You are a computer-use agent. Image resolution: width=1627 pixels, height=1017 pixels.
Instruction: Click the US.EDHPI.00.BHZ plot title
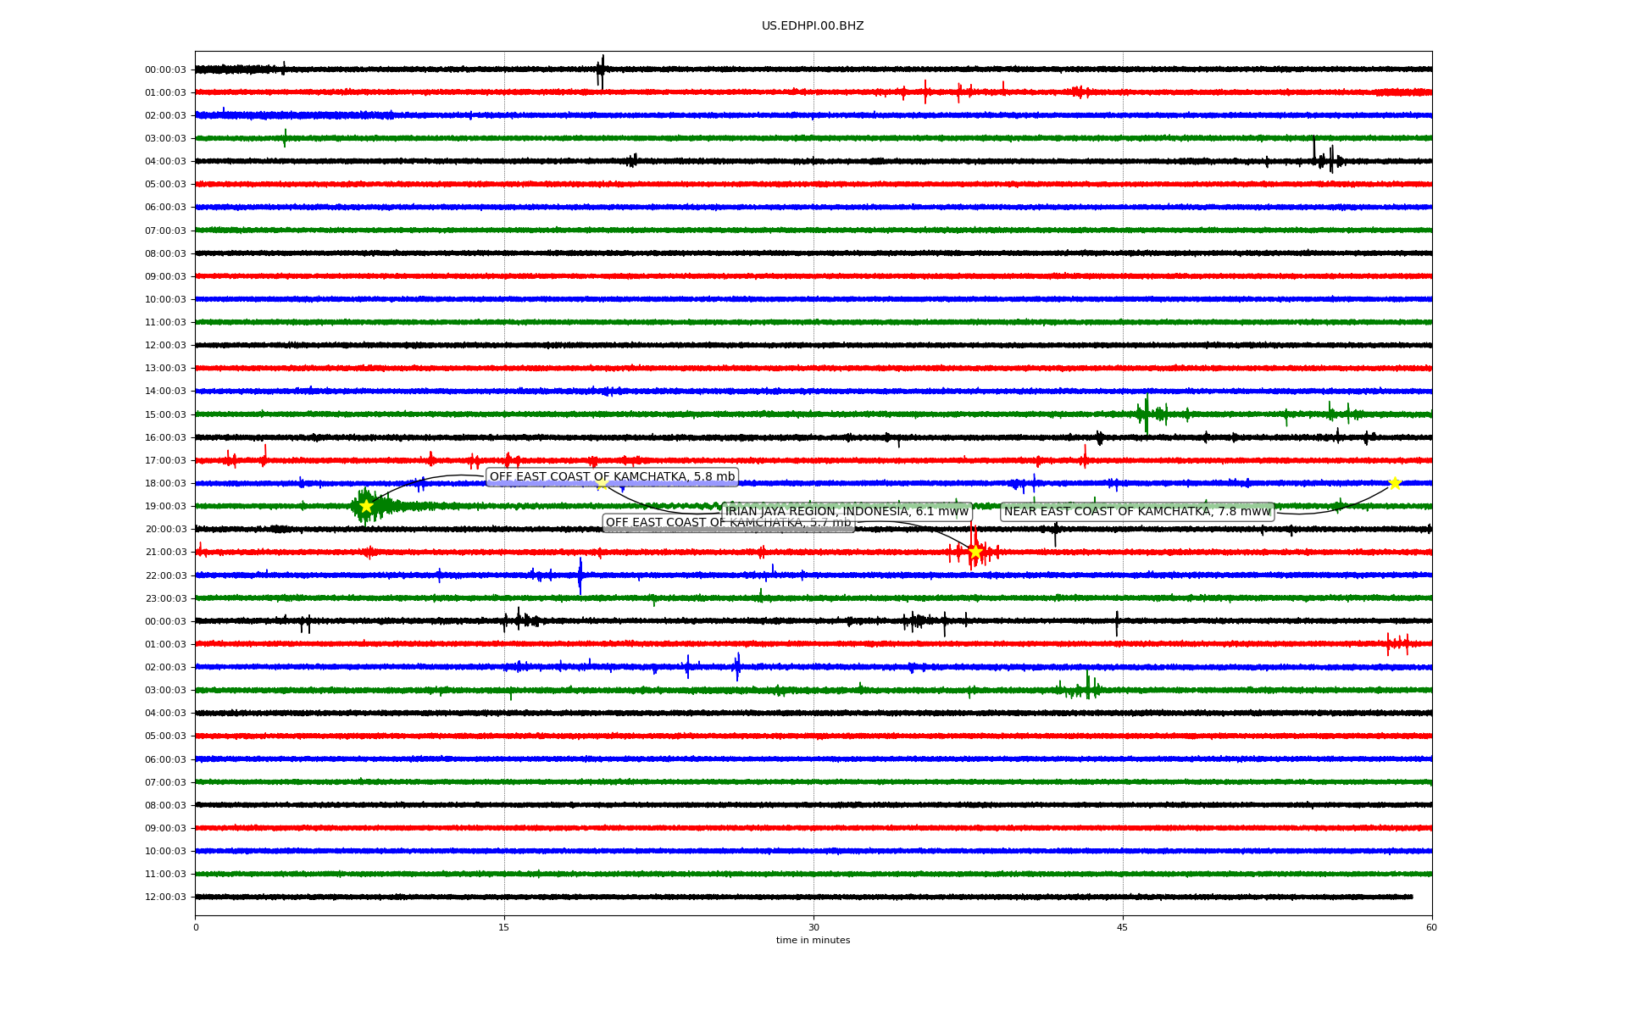pyautogui.click(x=813, y=26)
